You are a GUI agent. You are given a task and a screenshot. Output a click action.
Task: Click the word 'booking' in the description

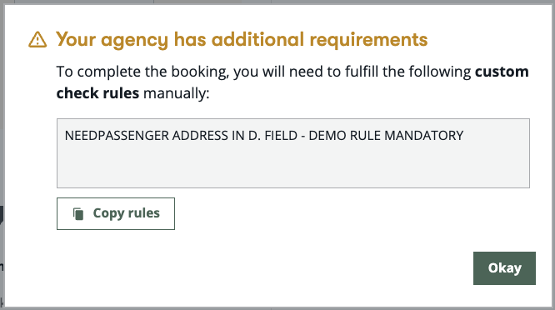tap(200, 72)
